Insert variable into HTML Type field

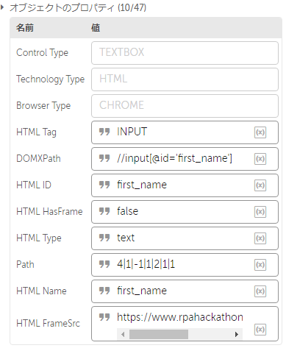click(260, 238)
